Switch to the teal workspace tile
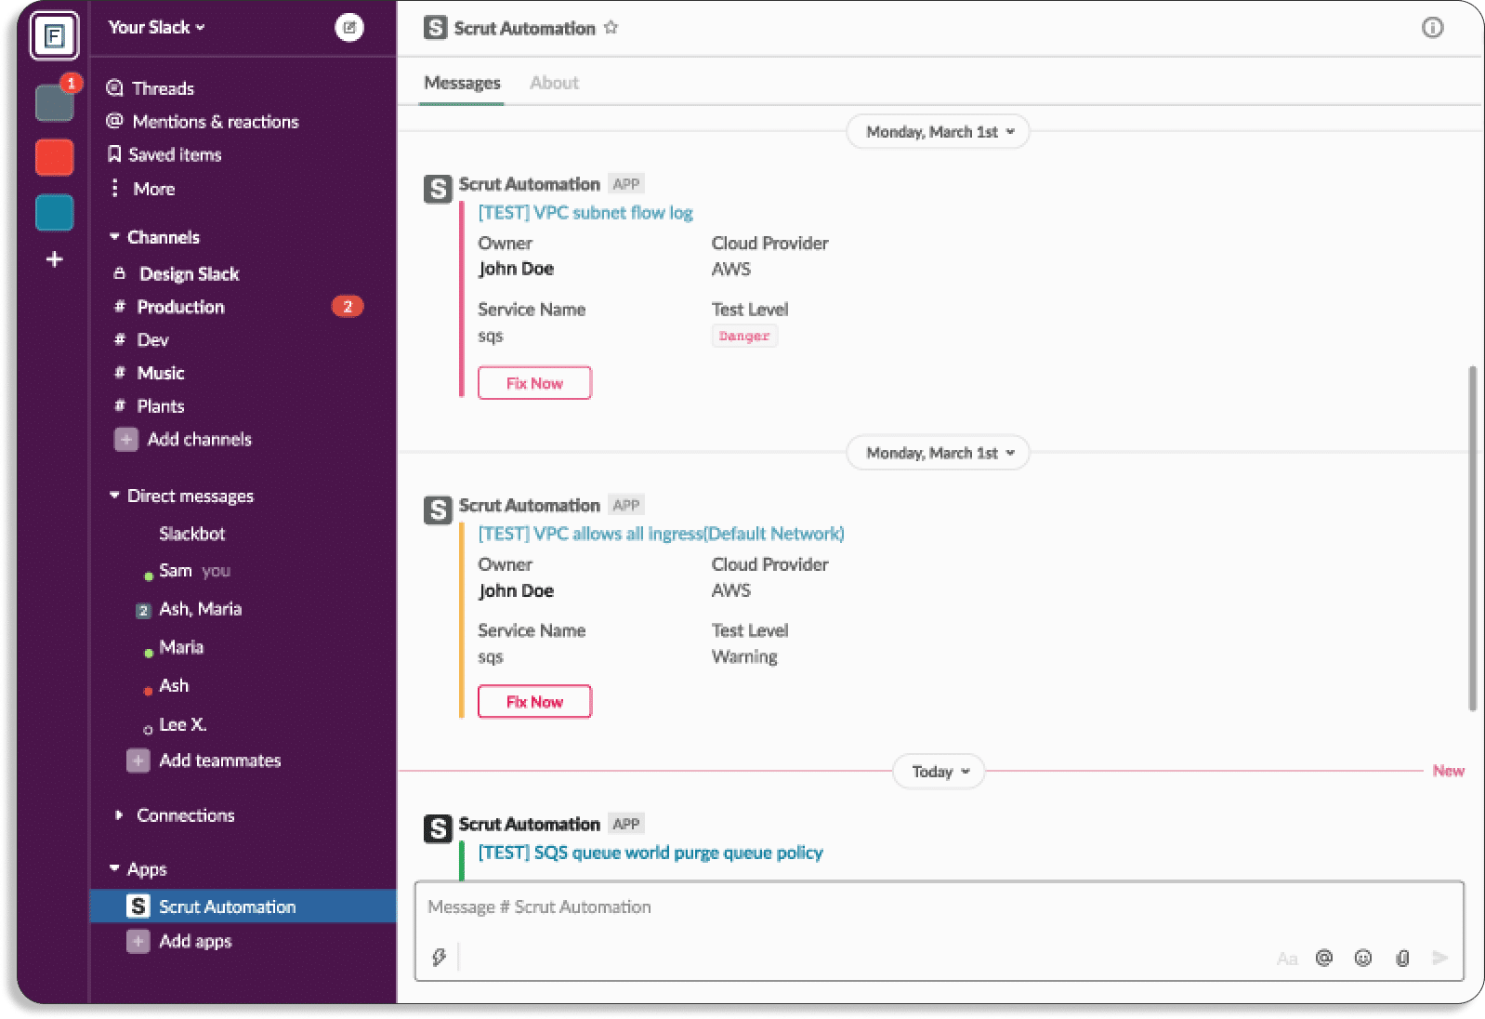The image size is (1485, 1019). pos(55,212)
